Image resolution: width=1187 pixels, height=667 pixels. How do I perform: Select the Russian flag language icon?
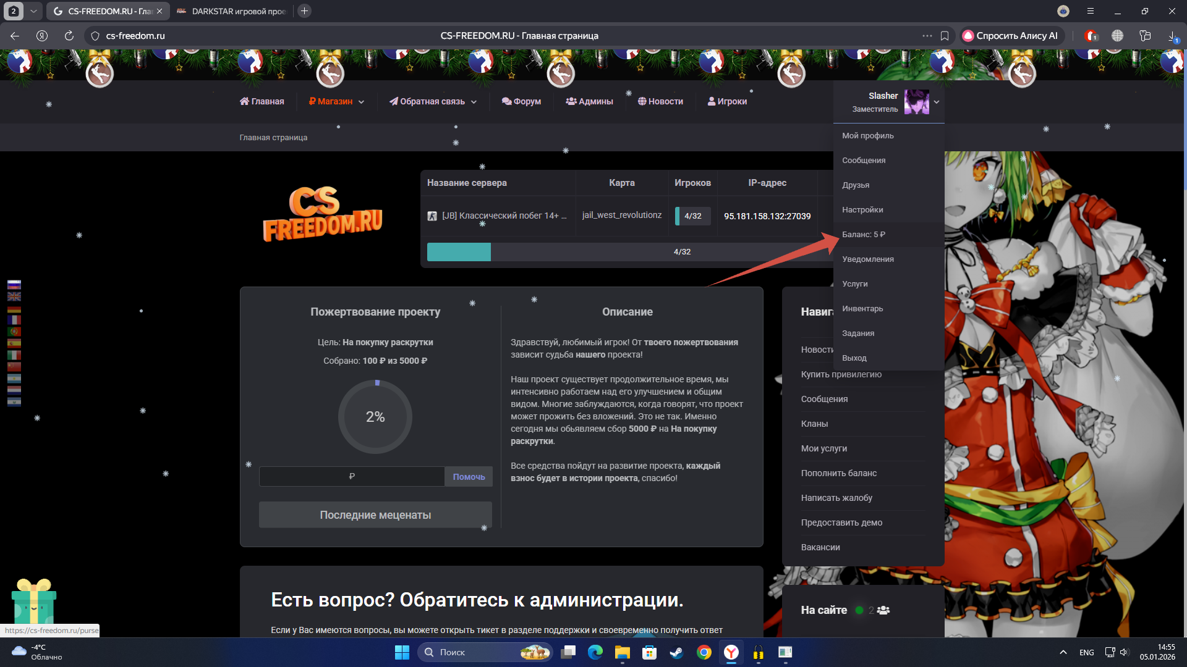point(14,285)
